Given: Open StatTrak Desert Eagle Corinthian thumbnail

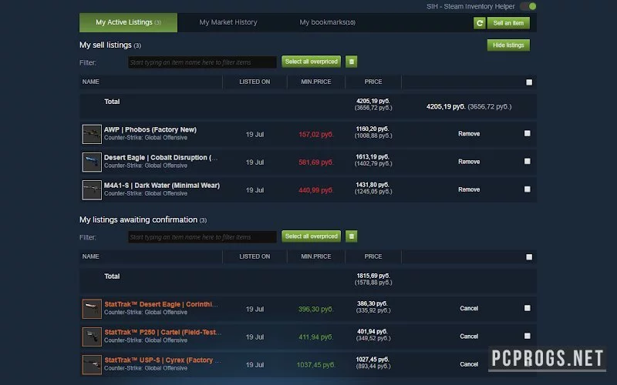Looking at the screenshot, I should click(92, 309).
